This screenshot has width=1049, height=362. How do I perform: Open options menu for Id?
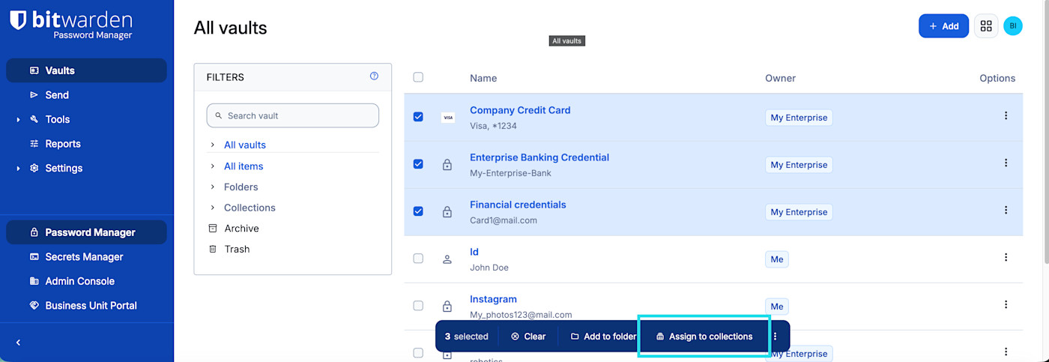pos(1006,257)
